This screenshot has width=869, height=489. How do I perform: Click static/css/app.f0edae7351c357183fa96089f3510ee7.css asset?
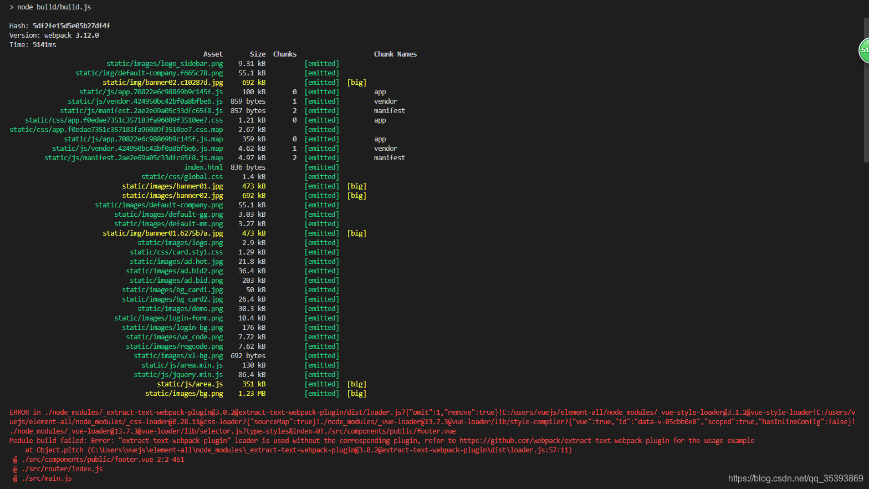coord(124,120)
